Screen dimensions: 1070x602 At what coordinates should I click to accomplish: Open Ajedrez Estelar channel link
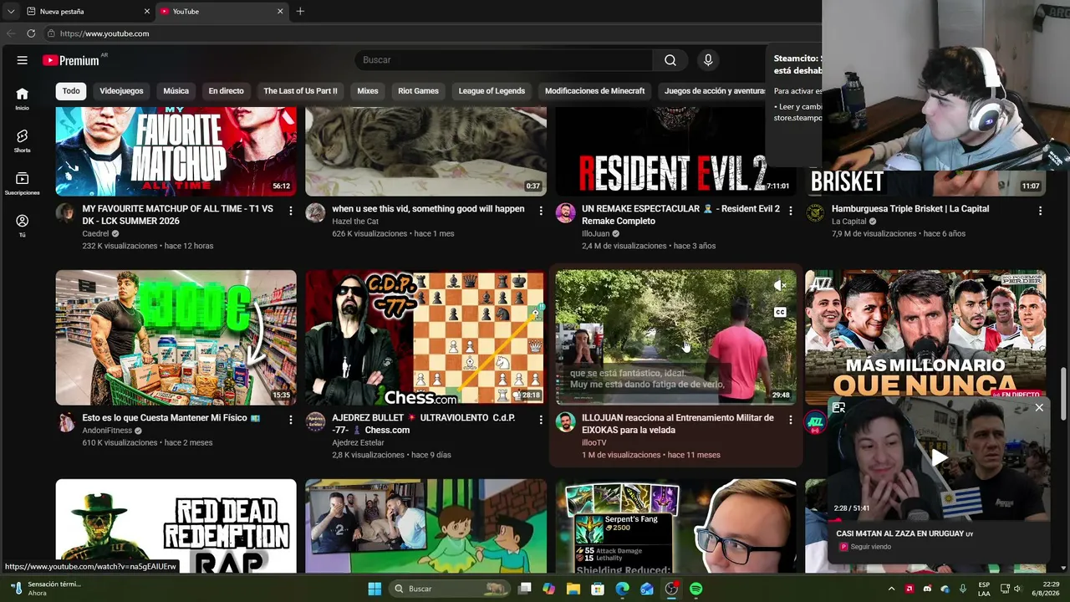click(358, 443)
